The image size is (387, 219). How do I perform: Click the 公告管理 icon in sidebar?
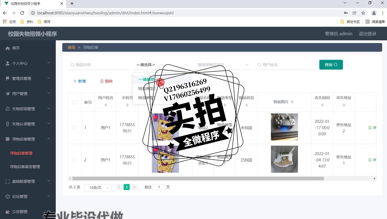[x=8, y=212]
